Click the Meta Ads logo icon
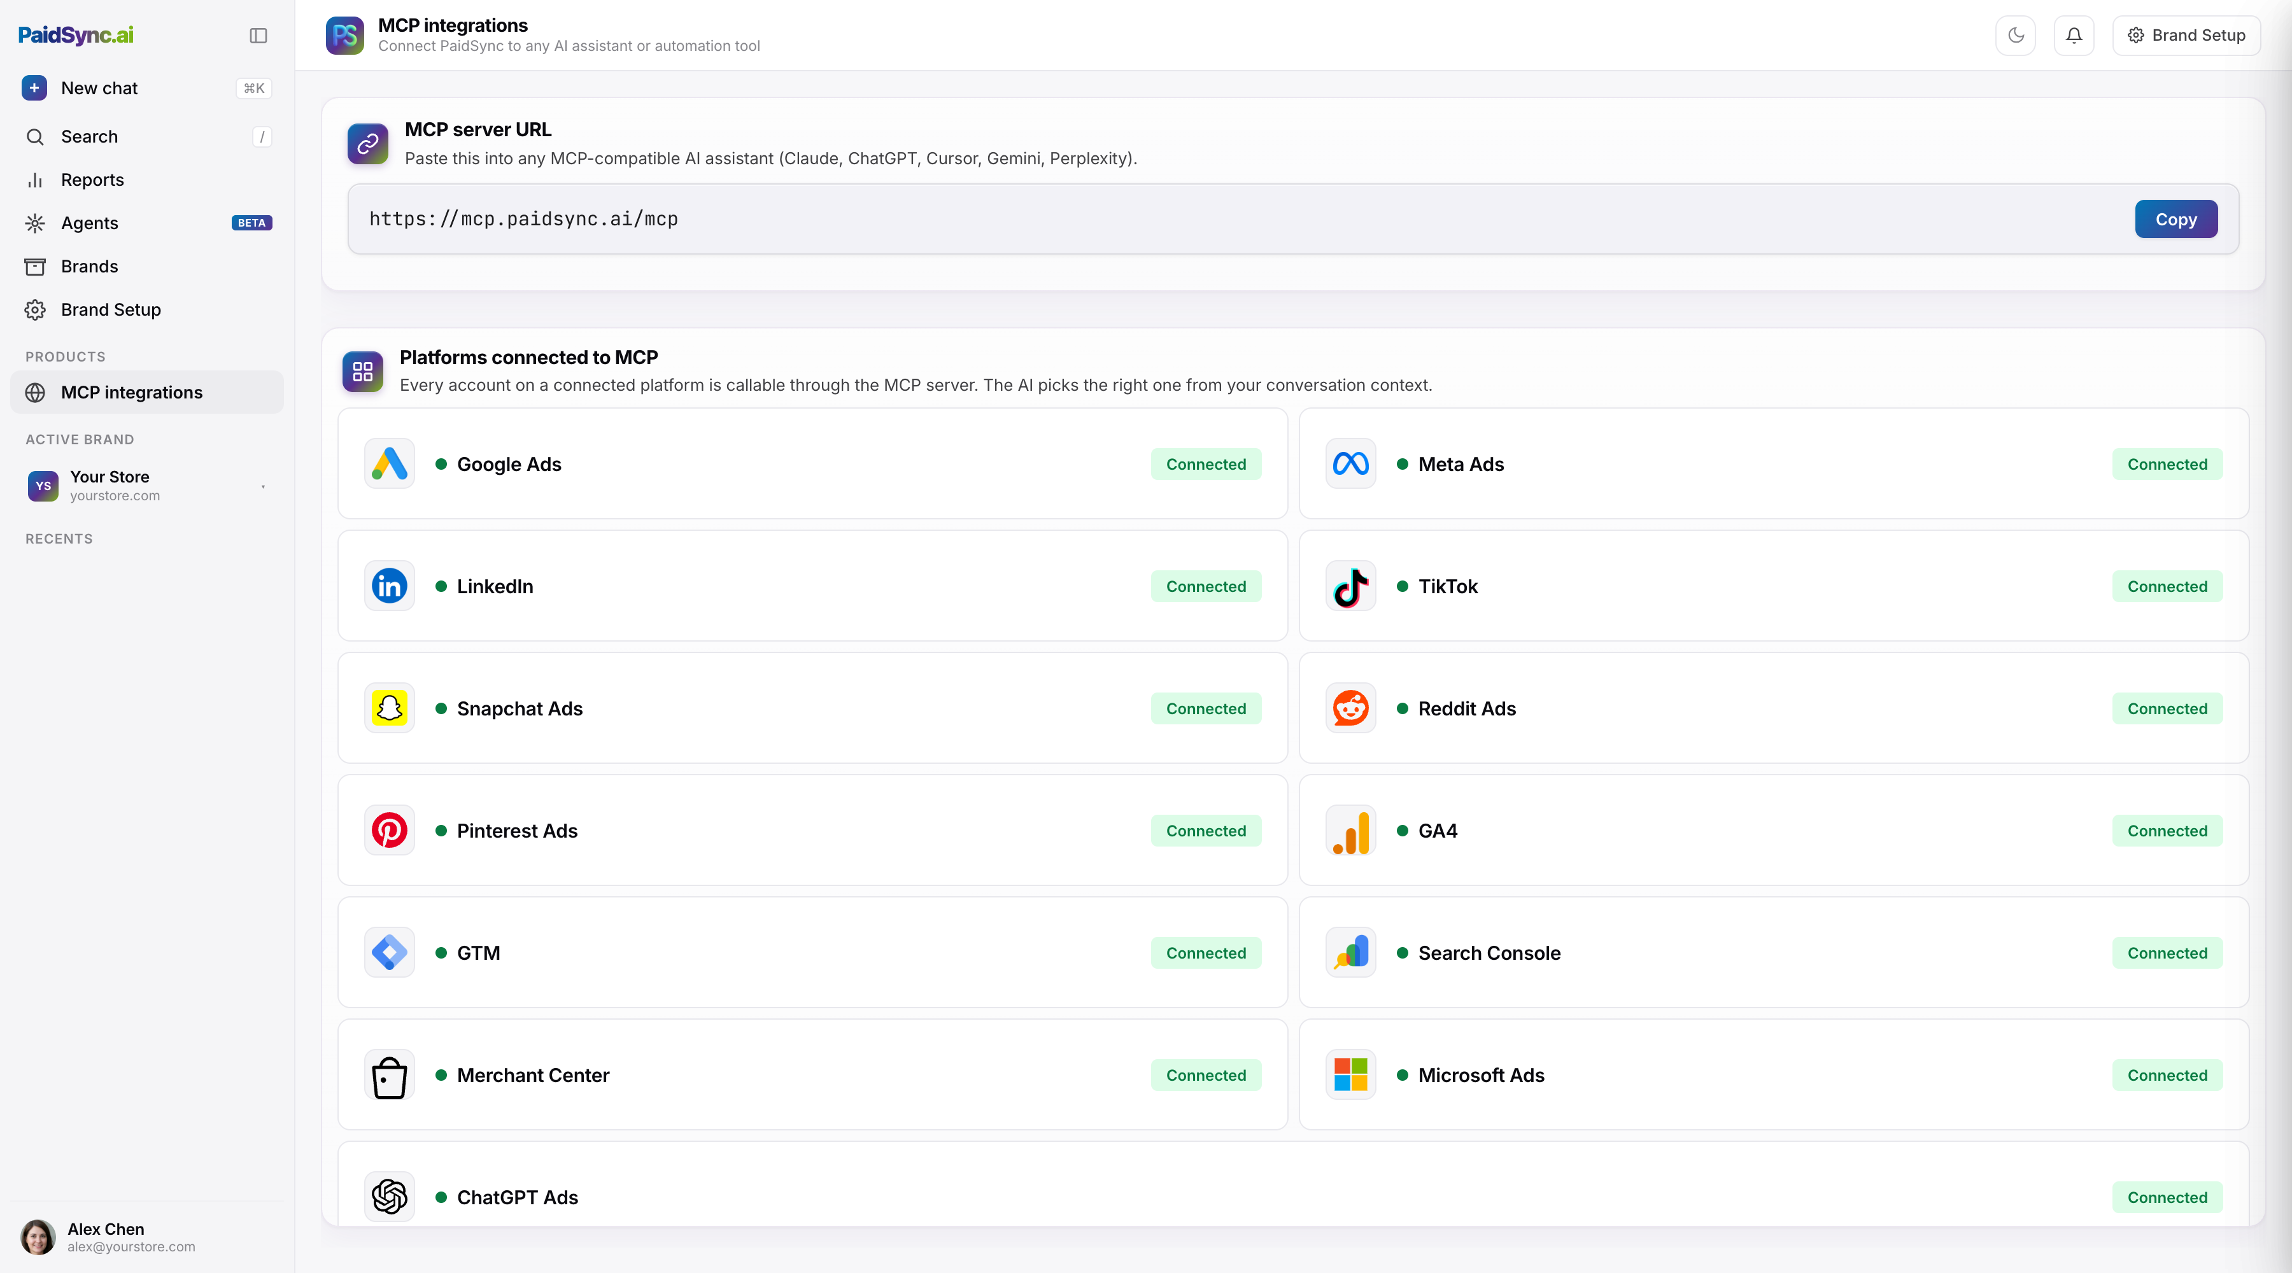The image size is (2292, 1273). [x=1350, y=463]
